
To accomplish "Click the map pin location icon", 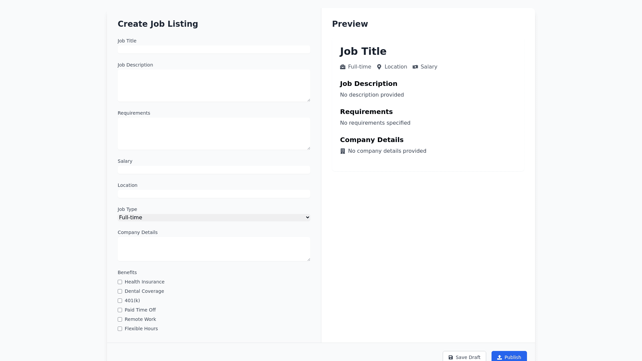I will coord(379,67).
